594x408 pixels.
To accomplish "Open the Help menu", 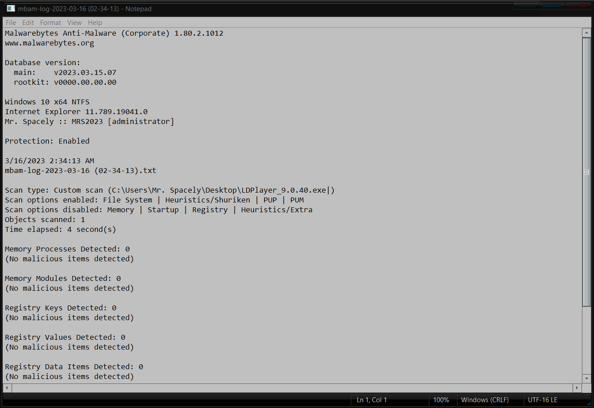I will tap(95, 23).
